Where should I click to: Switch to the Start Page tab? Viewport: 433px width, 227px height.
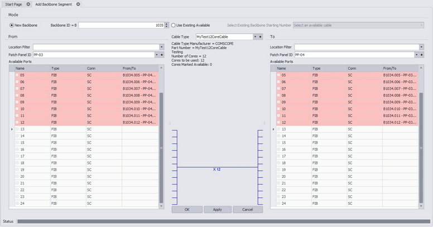pyautogui.click(x=13, y=4)
